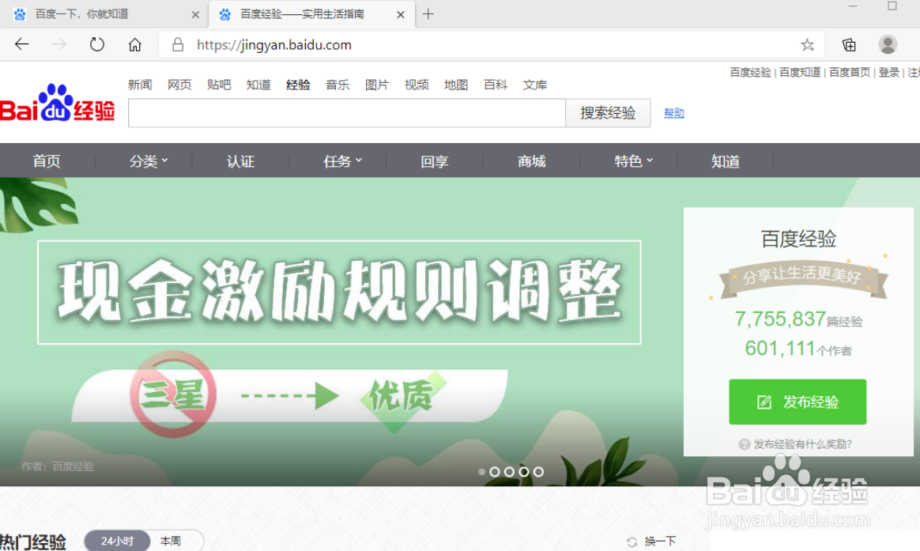
Task: Click the browser forward arrow
Action: pos(59,44)
